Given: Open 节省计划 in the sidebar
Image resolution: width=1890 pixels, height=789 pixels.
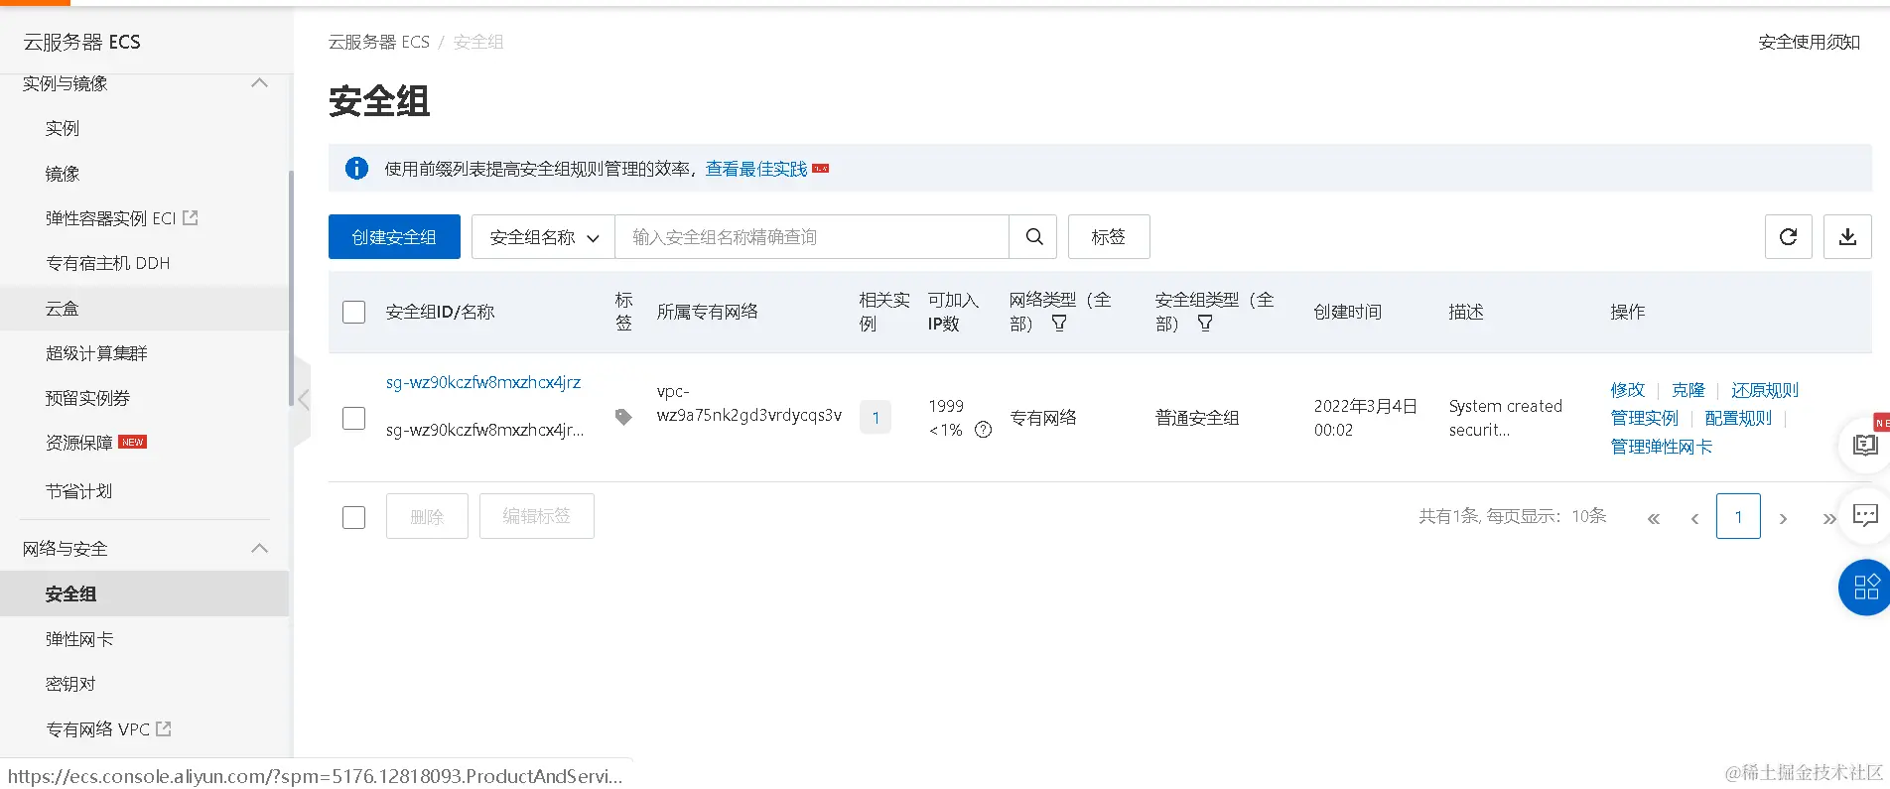Looking at the screenshot, I should coord(79,491).
